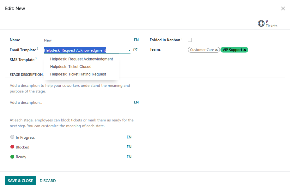Screen dimensions: 290x190
Task: Click the Email Template input field
Action: (x=85, y=50)
